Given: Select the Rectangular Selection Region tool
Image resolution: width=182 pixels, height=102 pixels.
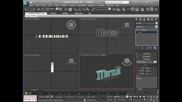Looking at the screenshot, I should (x=29, y=9).
